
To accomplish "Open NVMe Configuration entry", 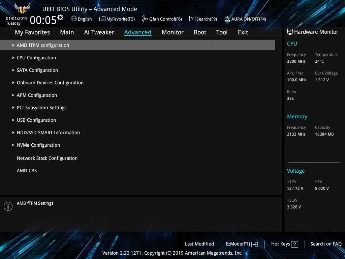I will (38, 145).
